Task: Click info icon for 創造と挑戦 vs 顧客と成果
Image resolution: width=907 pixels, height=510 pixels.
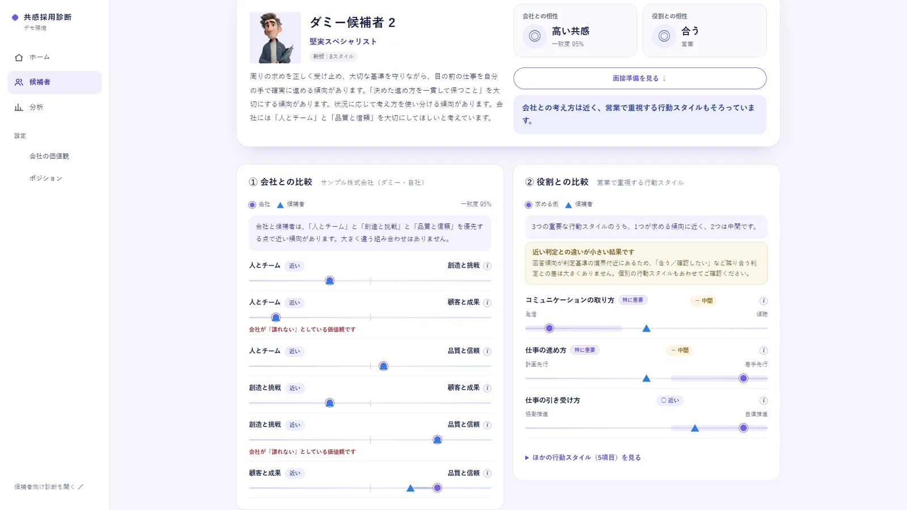Action: click(x=487, y=388)
